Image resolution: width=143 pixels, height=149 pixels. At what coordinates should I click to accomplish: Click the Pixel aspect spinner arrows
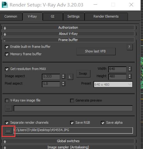click(x=63, y=84)
